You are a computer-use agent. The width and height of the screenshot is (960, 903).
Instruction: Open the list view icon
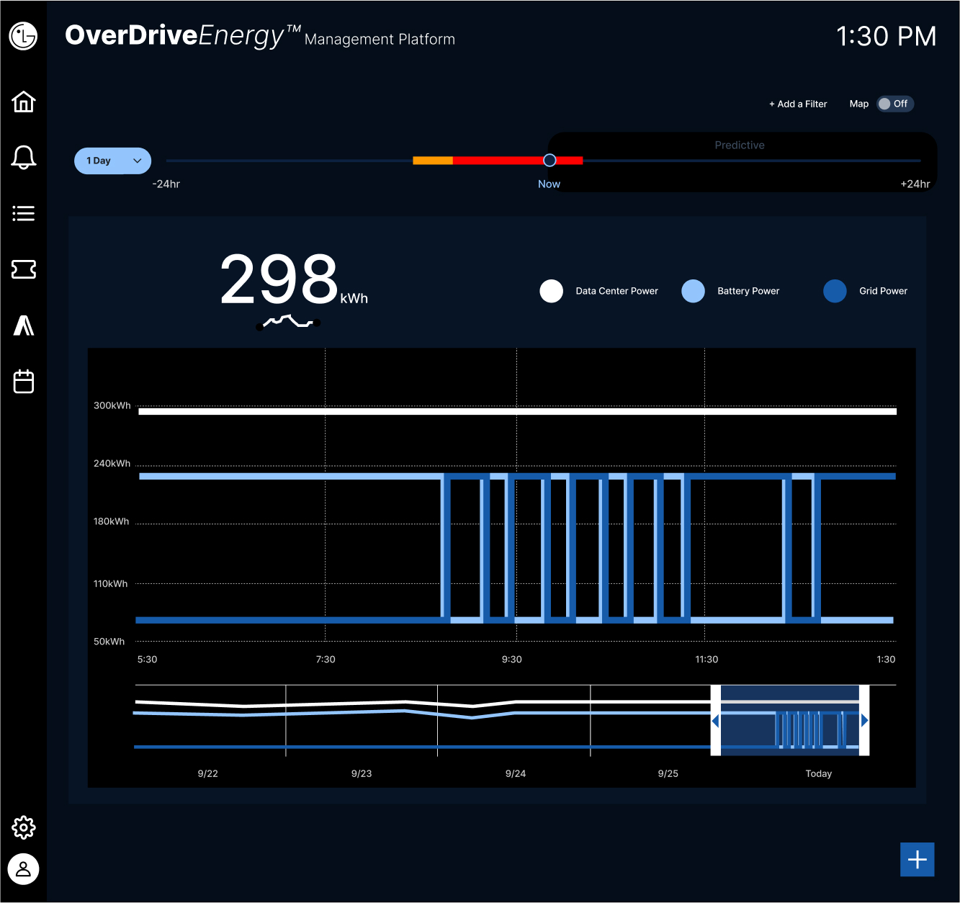pos(24,213)
